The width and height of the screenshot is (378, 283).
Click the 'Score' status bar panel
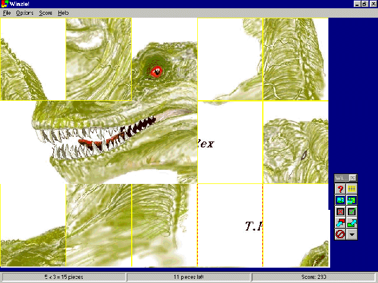314,277
